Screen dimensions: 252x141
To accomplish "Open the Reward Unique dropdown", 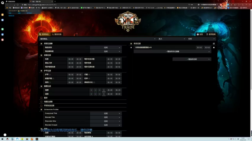I will (106, 125).
